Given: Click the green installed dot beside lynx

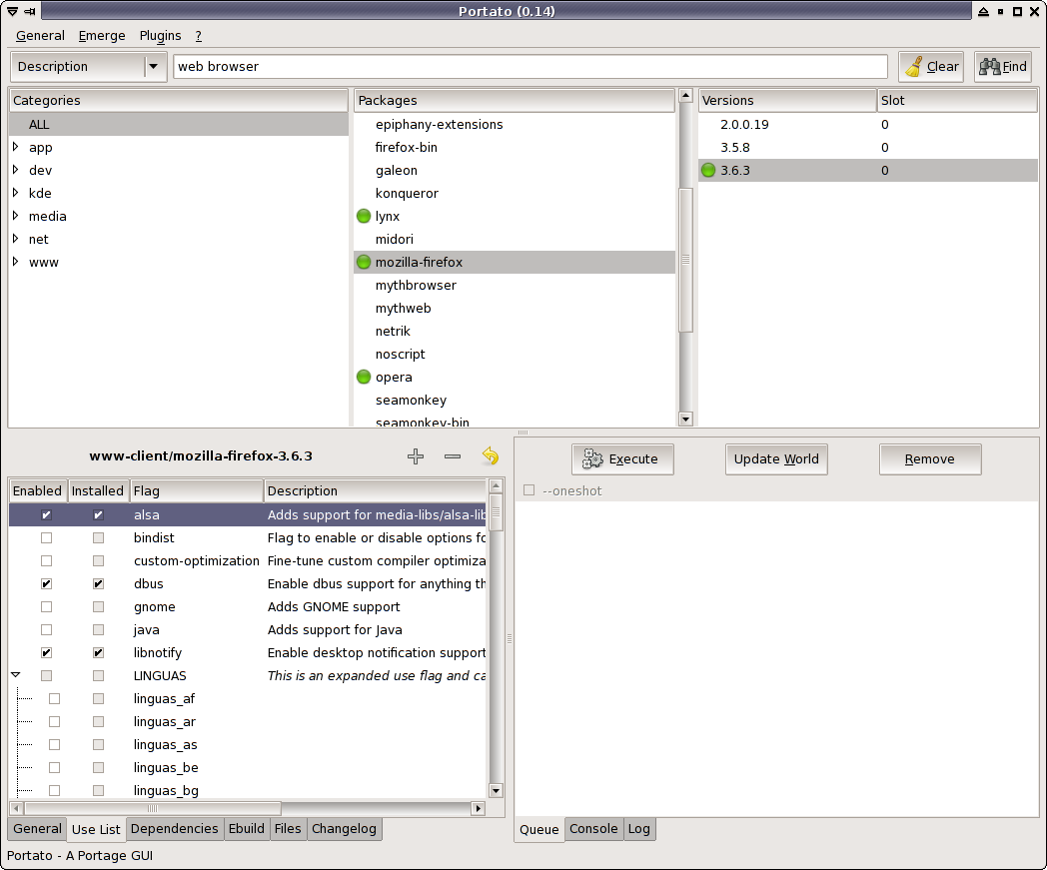Looking at the screenshot, I should point(364,217).
